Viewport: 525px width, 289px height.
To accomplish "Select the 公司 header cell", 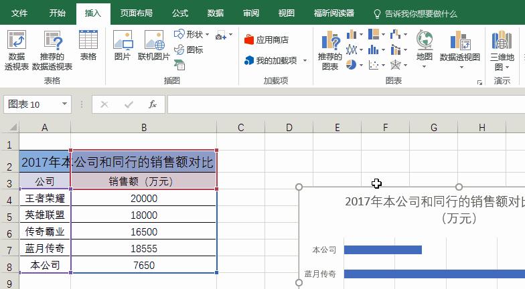I will click(44, 181).
